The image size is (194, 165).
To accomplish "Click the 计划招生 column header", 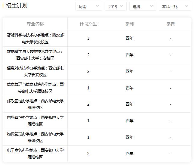I will tap(88, 24).
